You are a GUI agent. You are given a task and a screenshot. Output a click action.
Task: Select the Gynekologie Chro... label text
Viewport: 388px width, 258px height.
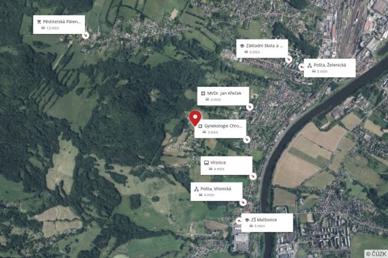tap(223, 126)
